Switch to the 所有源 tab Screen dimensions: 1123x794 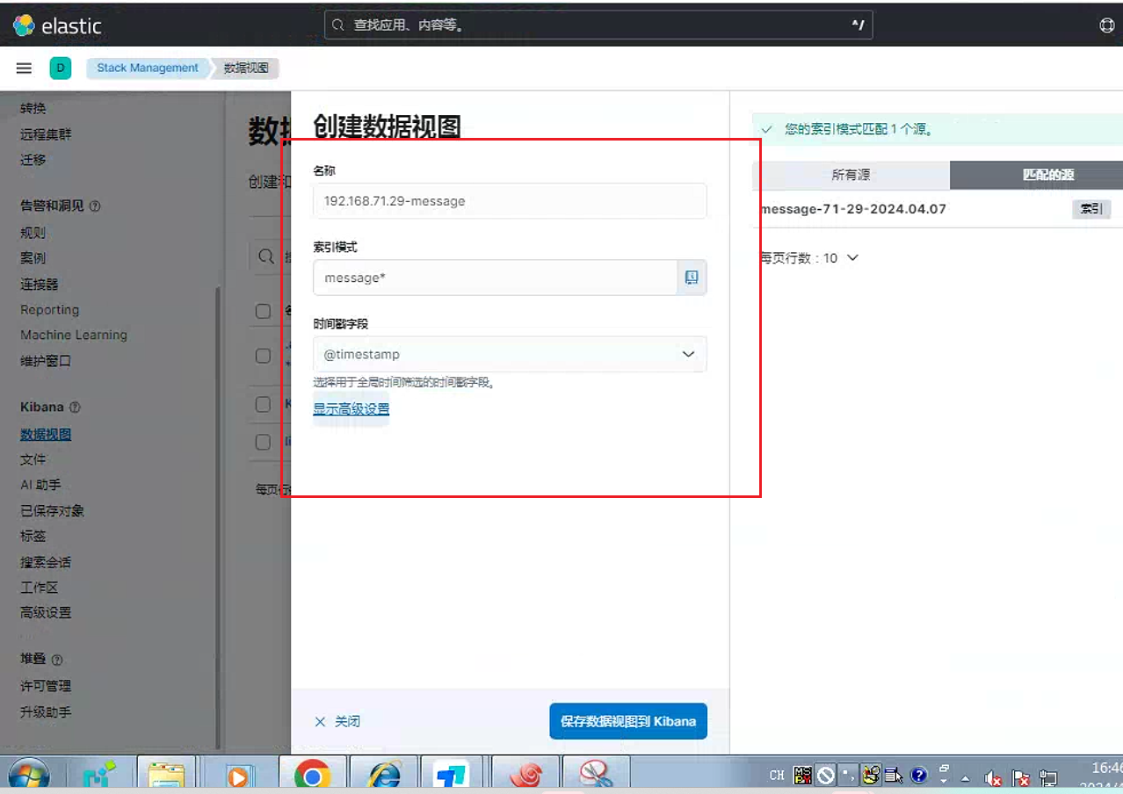click(851, 175)
